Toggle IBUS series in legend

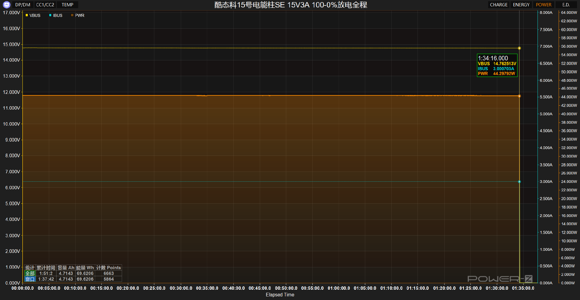pos(56,15)
